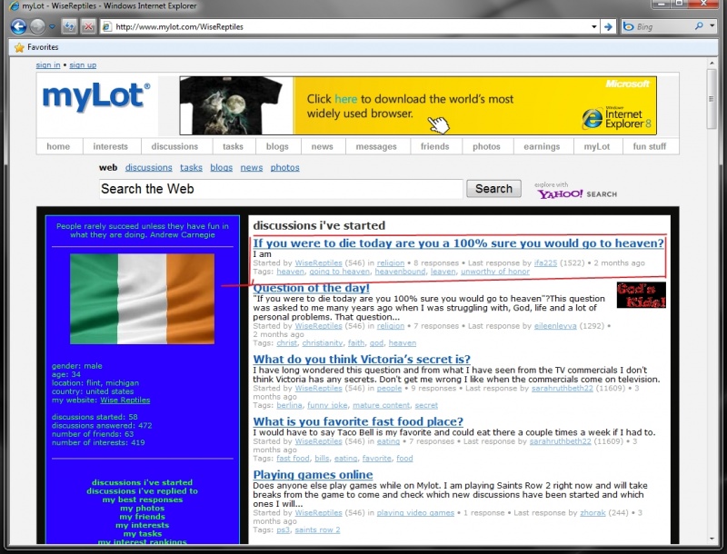
Task: Click the 'fast food' tag link
Action: (x=293, y=459)
